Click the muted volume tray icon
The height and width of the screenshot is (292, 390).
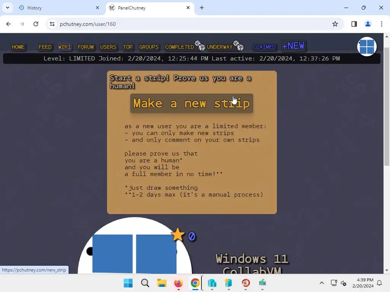(344, 283)
